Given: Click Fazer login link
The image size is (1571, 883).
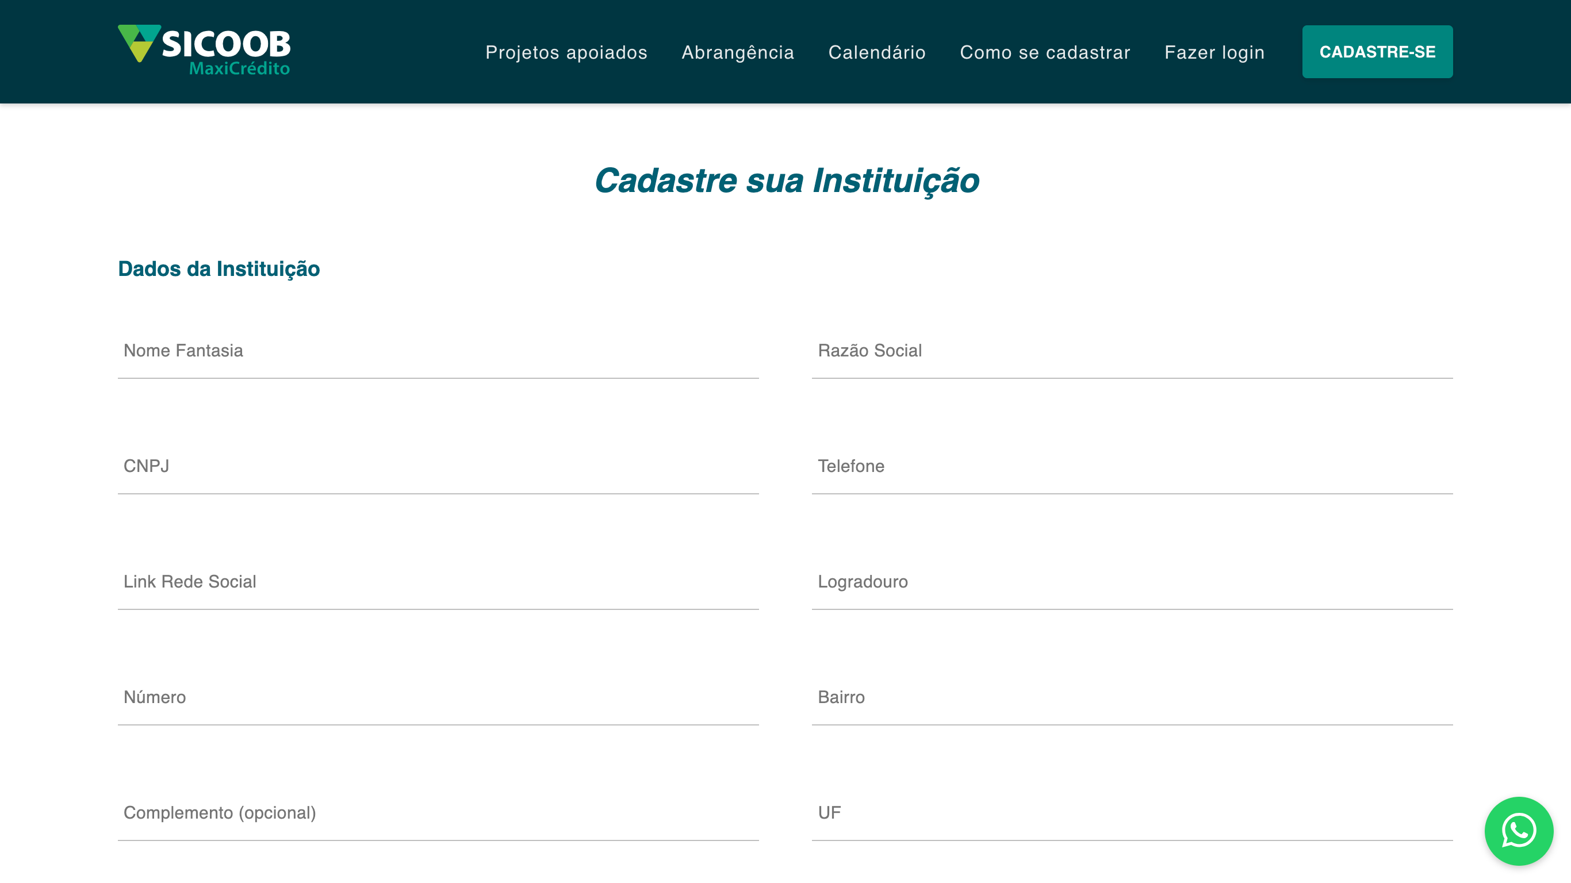Looking at the screenshot, I should click(1214, 52).
